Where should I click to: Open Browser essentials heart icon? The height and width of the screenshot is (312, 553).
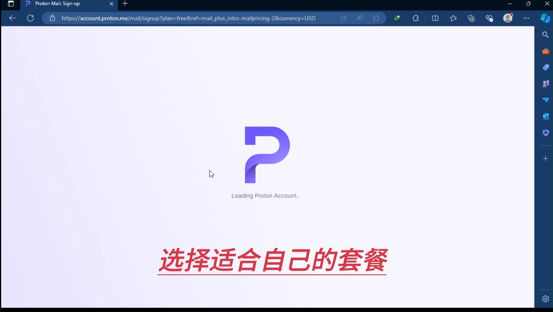pyautogui.click(x=489, y=18)
